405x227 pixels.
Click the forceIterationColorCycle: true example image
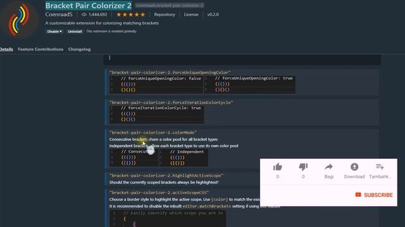tap(156, 114)
